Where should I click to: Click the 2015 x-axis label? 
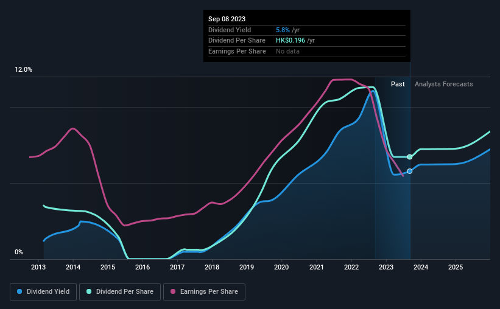(108, 267)
